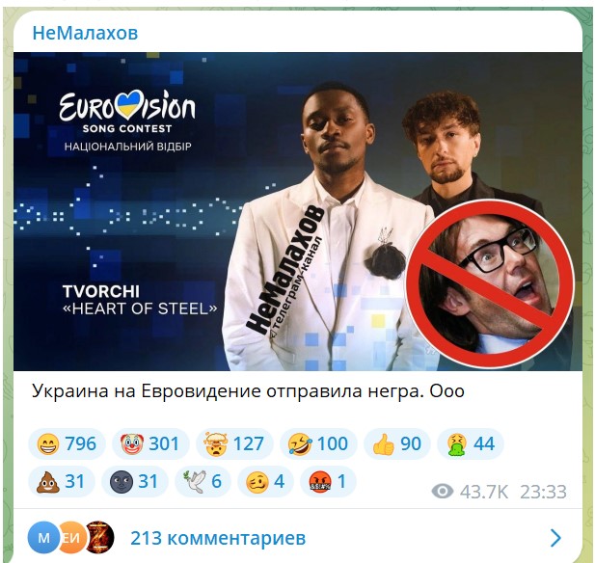Add the dove reaction with 6
595x563 pixels.
pos(203,481)
